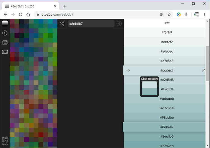
Task: Select the #98bdbe color shade row
Action: 167,118
